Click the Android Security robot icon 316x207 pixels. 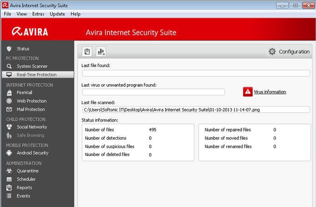[9, 153]
